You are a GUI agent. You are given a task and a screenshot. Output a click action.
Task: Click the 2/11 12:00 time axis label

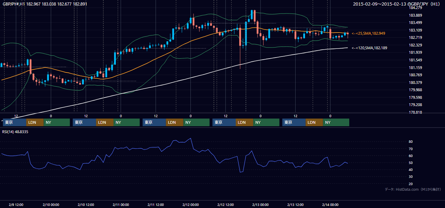click(x=156, y=205)
